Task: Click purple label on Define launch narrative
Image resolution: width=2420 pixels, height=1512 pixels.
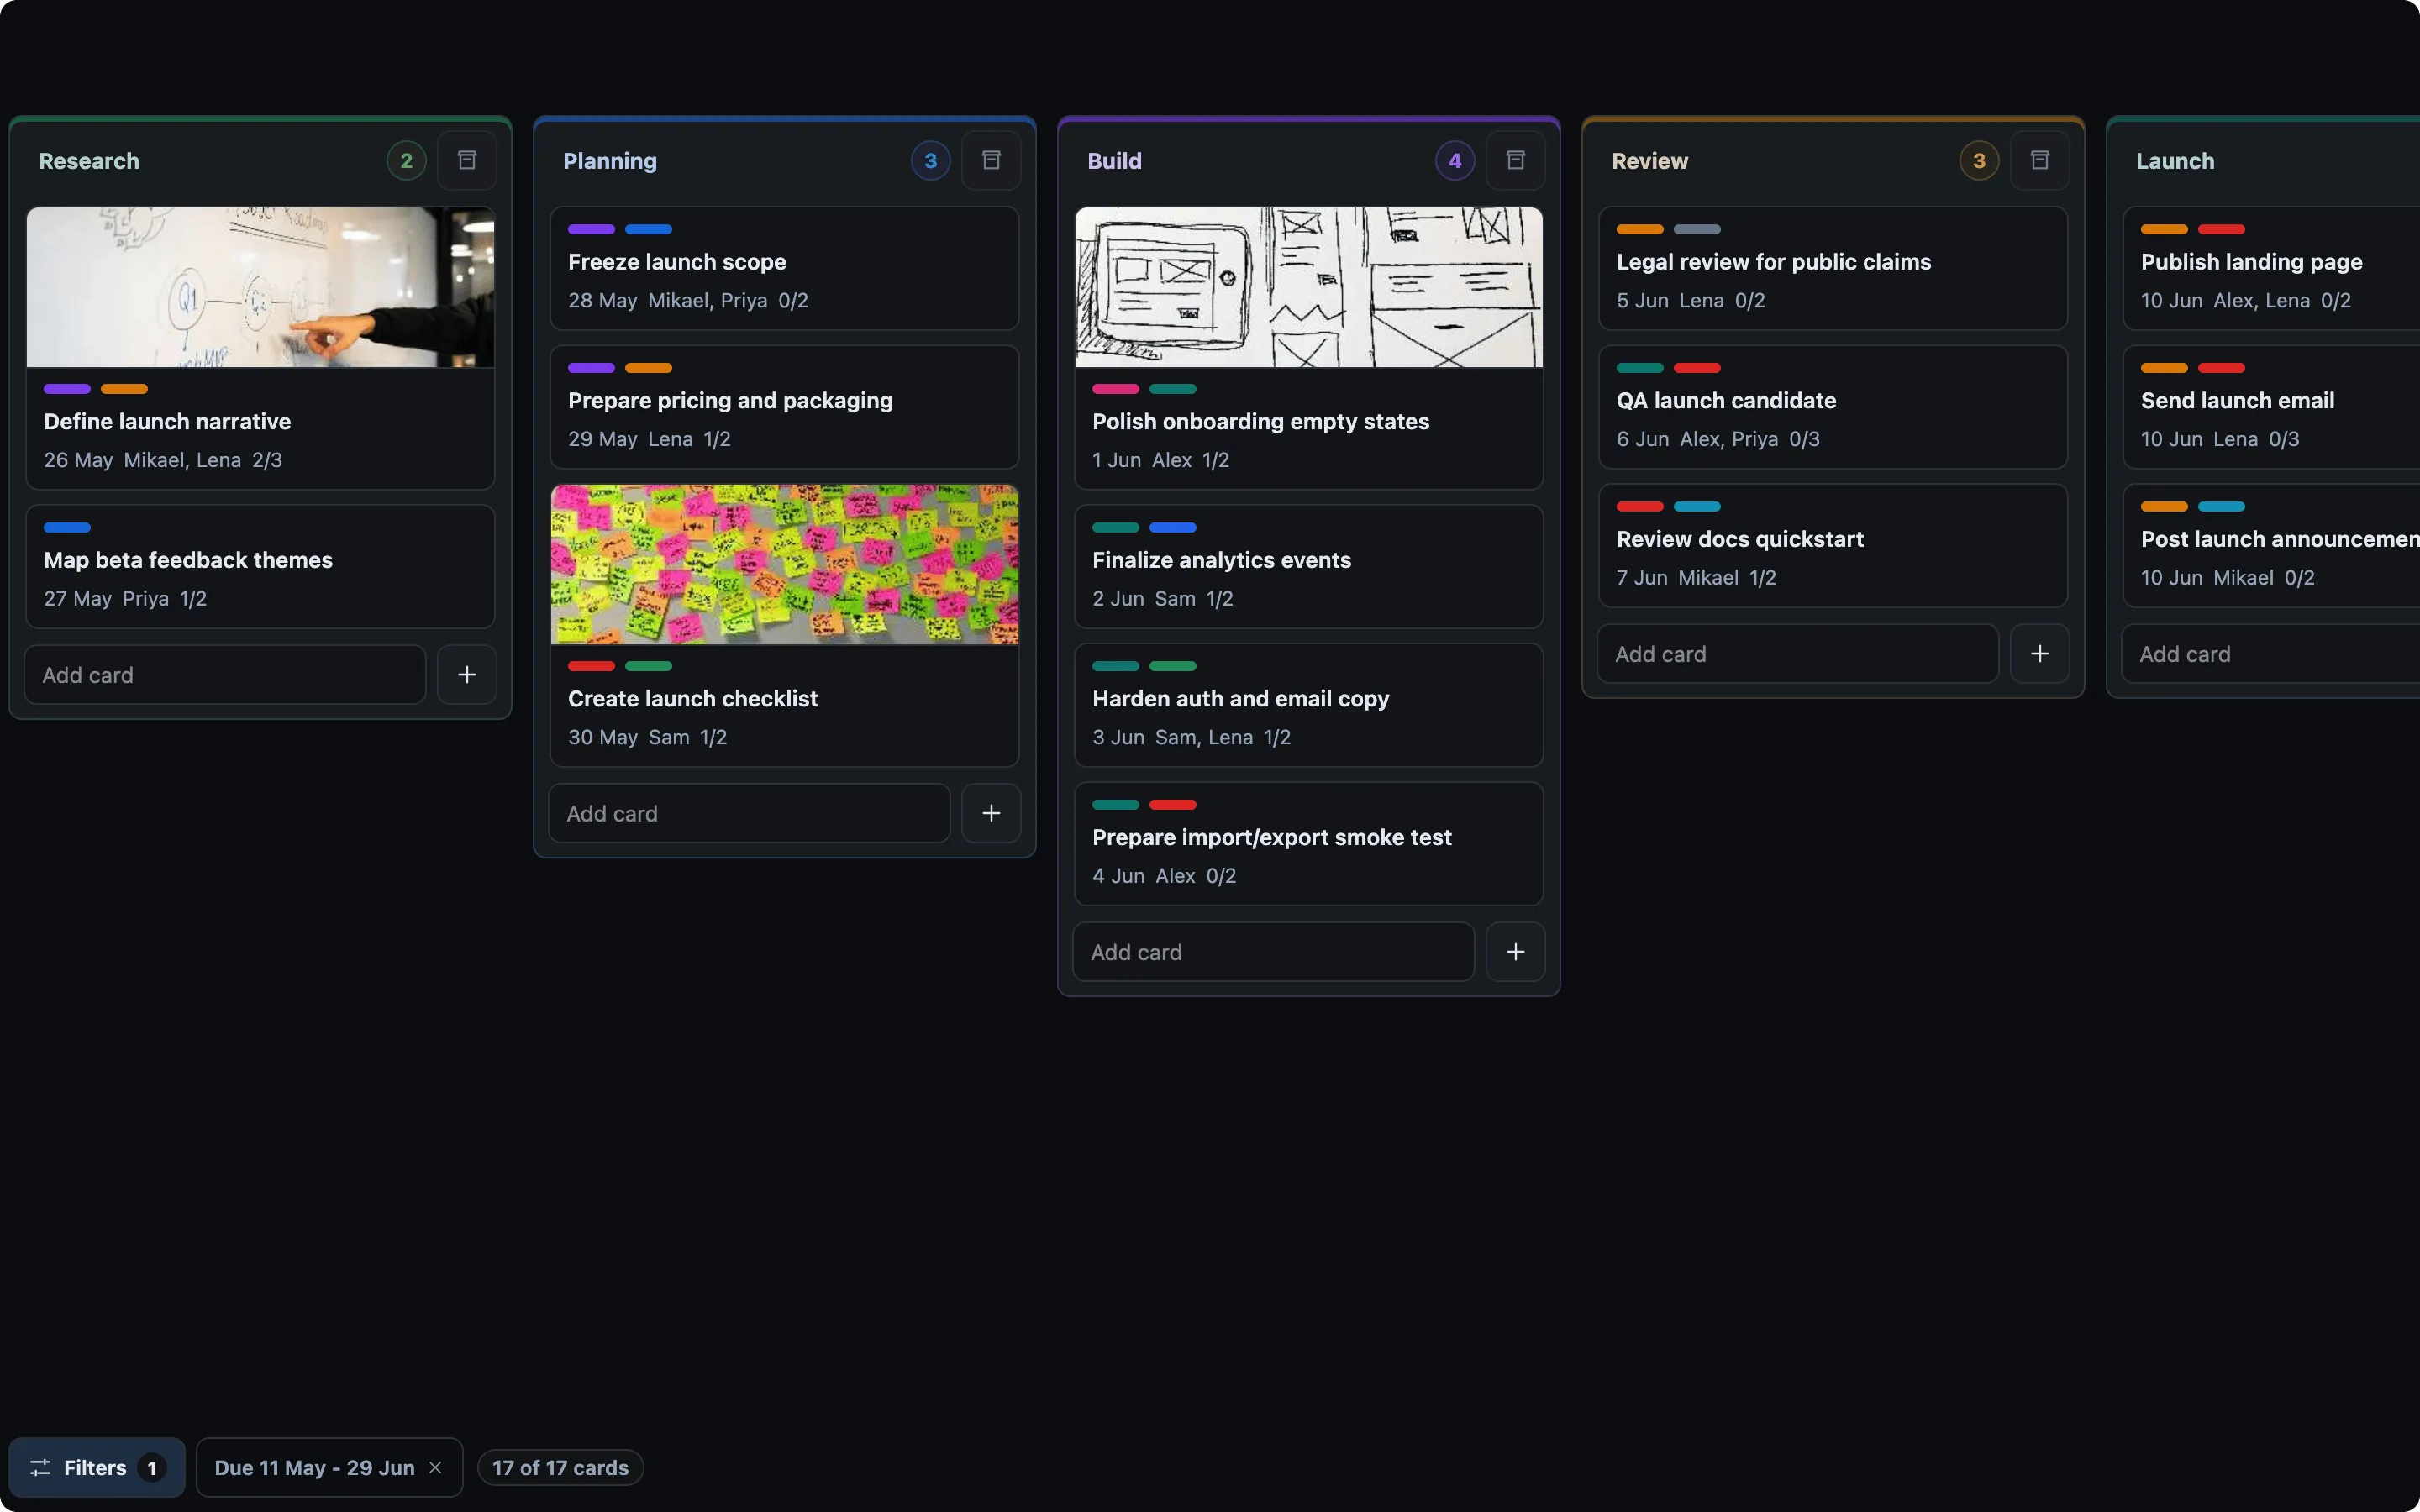Action: tap(67, 389)
